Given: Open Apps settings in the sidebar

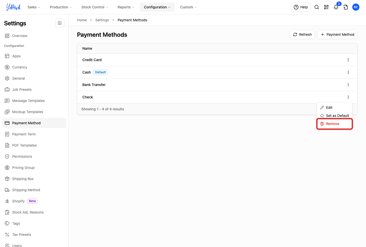Looking at the screenshot, I should [34, 56].
